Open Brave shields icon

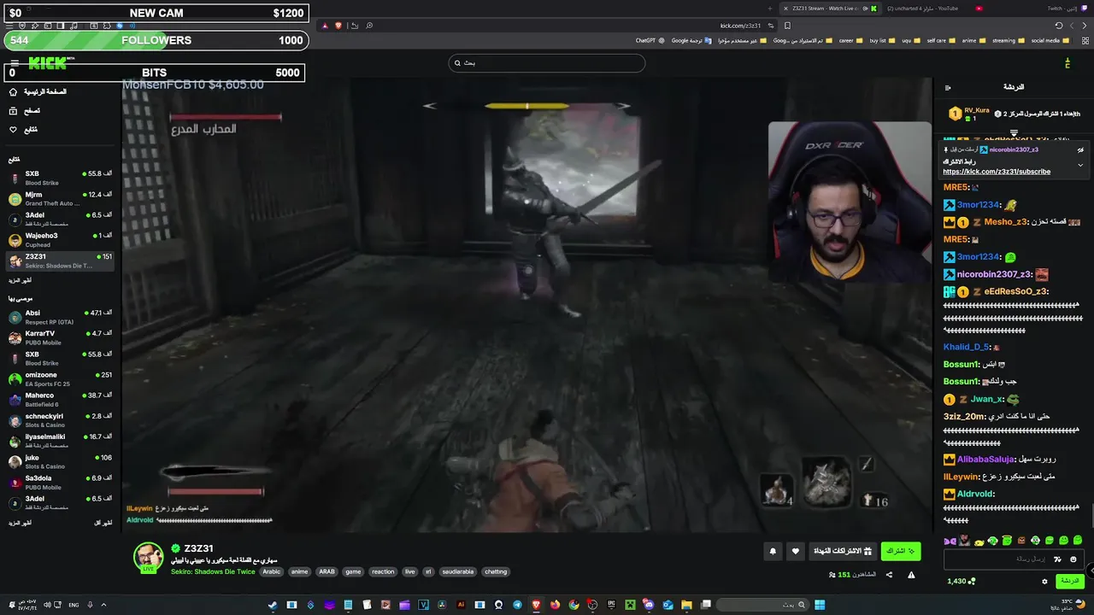click(x=338, y=26)
